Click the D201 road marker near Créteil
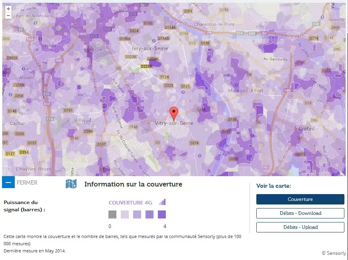Image resolution: width=348 pixels, height=260 pixels. coord(301,154)
